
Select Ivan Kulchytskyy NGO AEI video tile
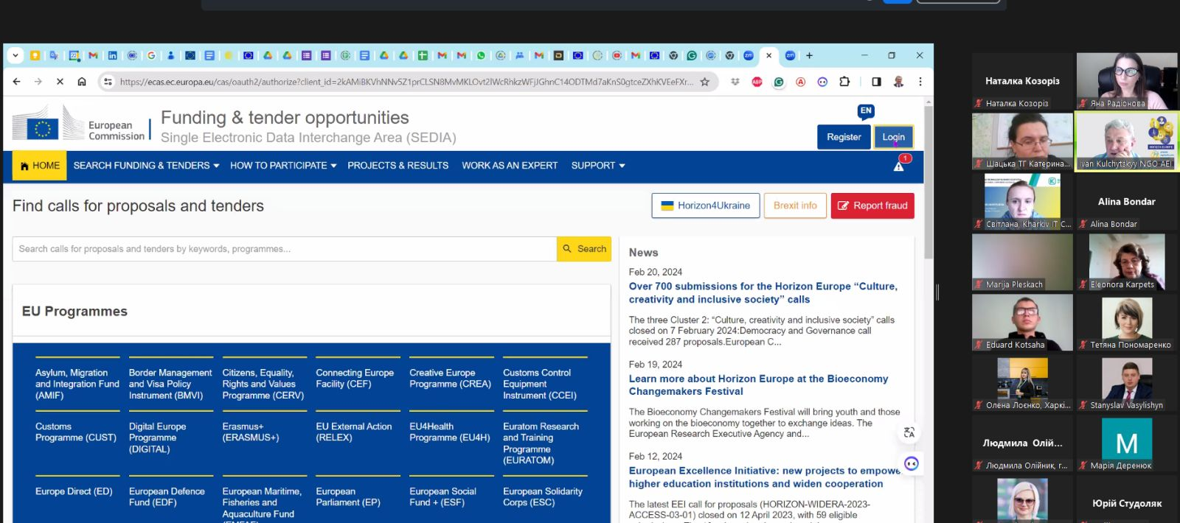pos(1126,141)
